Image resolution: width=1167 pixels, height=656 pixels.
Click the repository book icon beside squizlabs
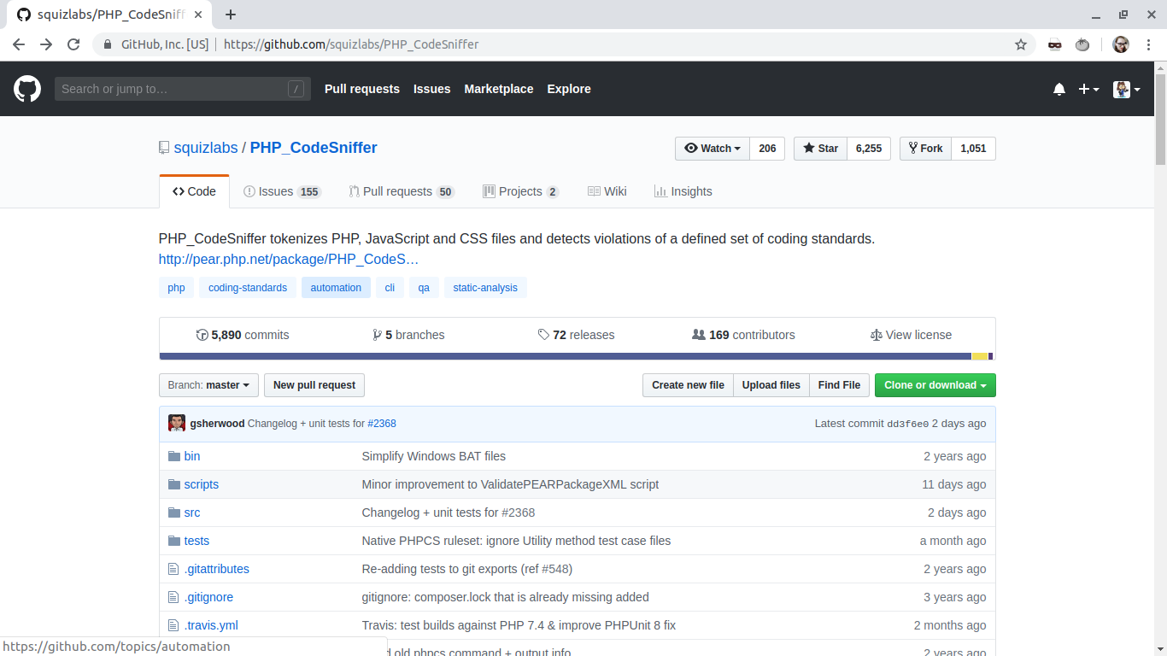pos(164,148)
